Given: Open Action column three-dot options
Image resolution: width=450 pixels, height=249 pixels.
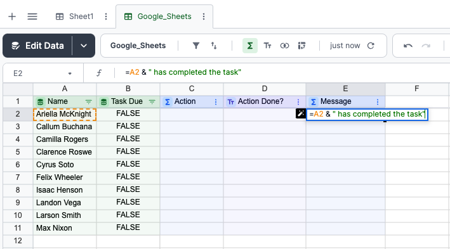Looking at the screenshot, I should (216, 102).
